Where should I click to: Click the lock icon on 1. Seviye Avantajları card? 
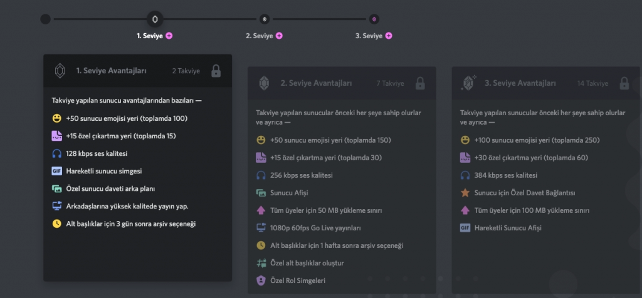(216, 71)
